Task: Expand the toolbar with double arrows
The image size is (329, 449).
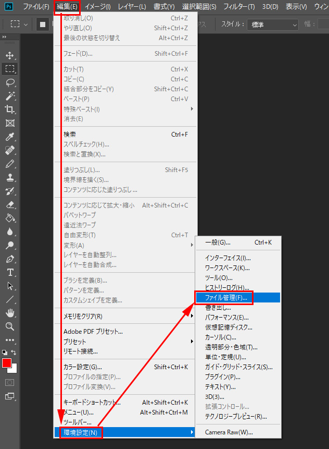Action: (4, 37)
